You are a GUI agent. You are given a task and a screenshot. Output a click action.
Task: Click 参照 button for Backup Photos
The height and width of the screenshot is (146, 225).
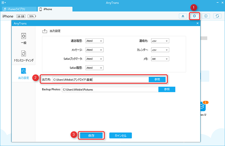[167, 89]
